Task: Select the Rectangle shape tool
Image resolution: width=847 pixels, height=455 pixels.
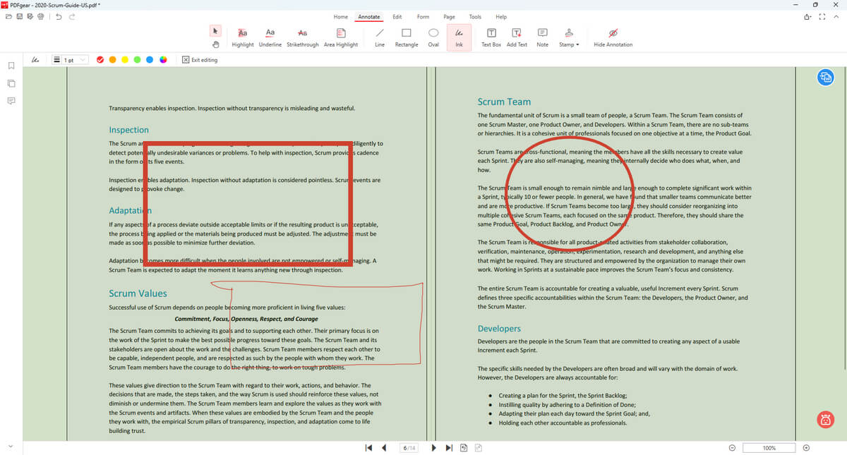Action: (x=406, y=37)
